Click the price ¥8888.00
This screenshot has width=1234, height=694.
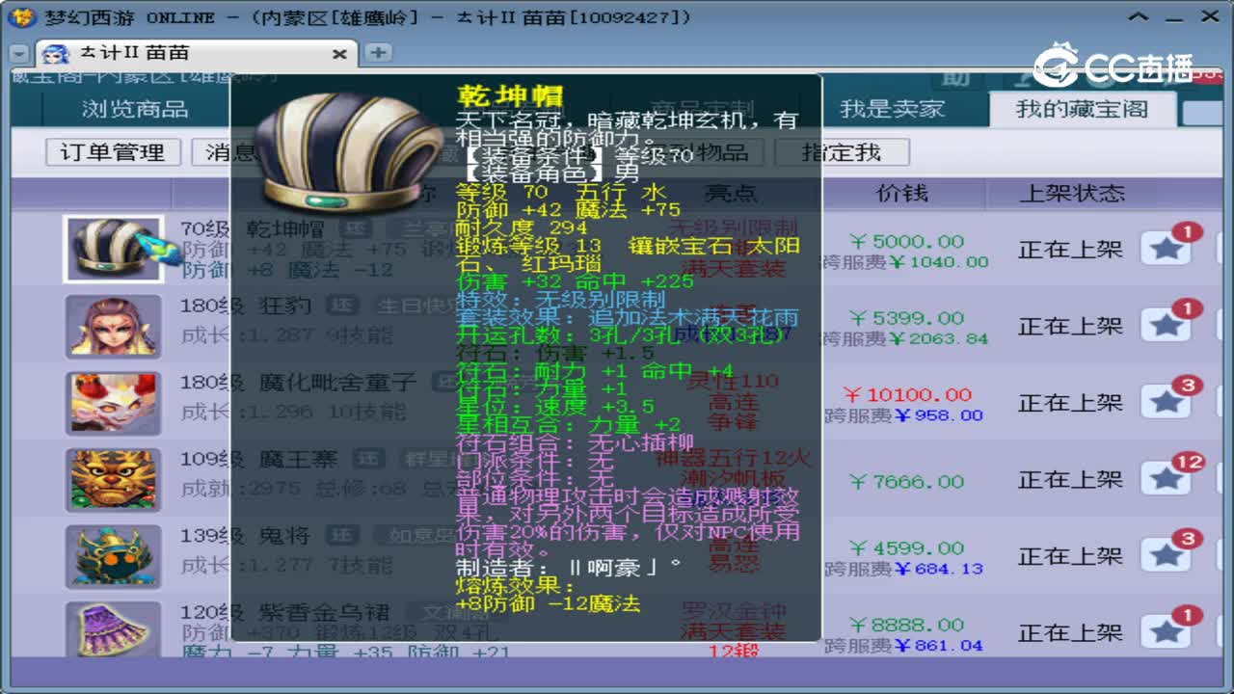click(x=907, y=625)
